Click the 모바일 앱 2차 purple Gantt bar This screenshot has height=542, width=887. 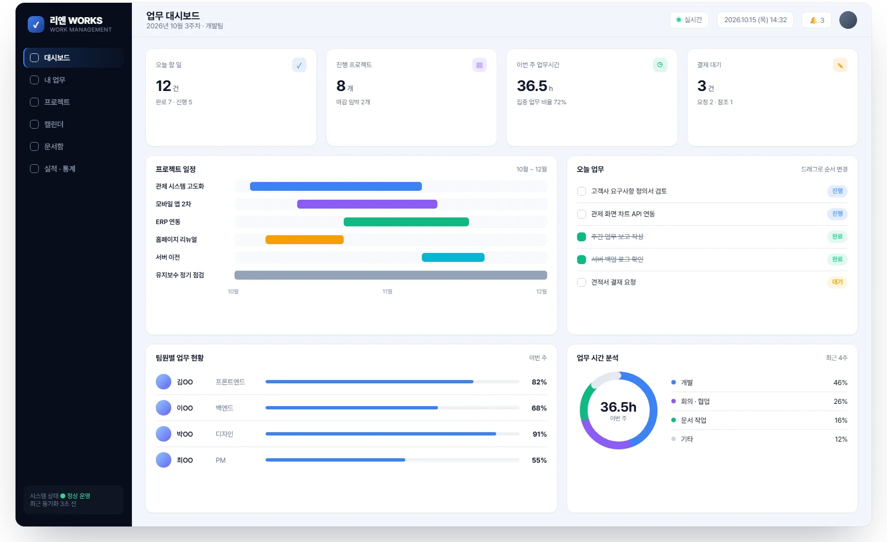coord(367,204)
